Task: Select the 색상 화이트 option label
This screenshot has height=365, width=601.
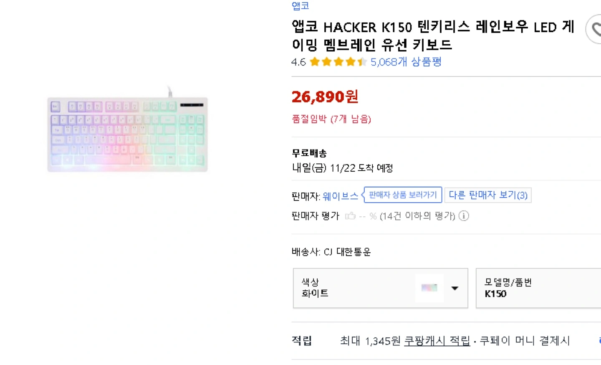Action: [x=315, y=293]
